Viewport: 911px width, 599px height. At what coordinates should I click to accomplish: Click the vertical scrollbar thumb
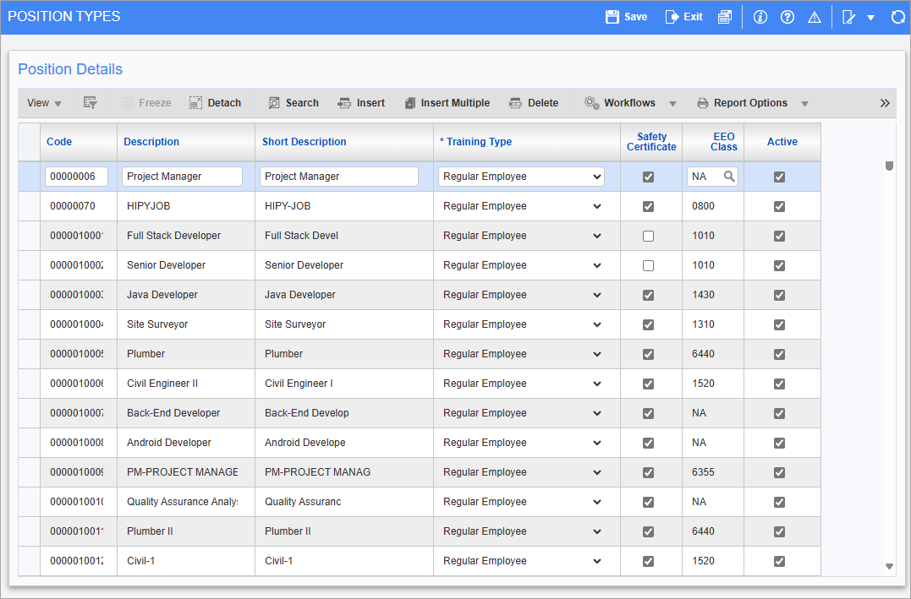pos(889,166)
